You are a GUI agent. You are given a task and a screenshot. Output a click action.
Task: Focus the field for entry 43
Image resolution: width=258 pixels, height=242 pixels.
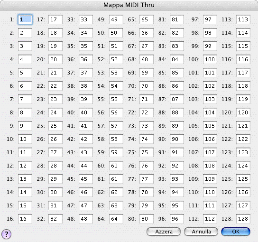[85, 152]
